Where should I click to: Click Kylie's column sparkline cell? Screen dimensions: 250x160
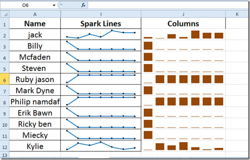pos(183,146)
